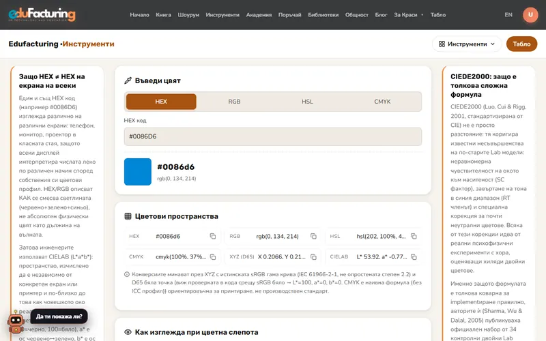Click the robot assistant icon
The image size is (546, 341).
[16, 323]
